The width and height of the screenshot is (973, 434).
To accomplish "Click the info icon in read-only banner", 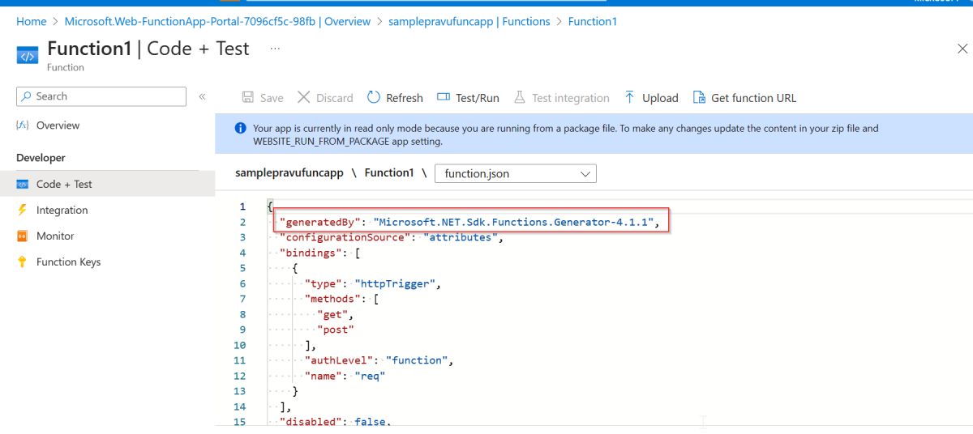I will [240, 128].
